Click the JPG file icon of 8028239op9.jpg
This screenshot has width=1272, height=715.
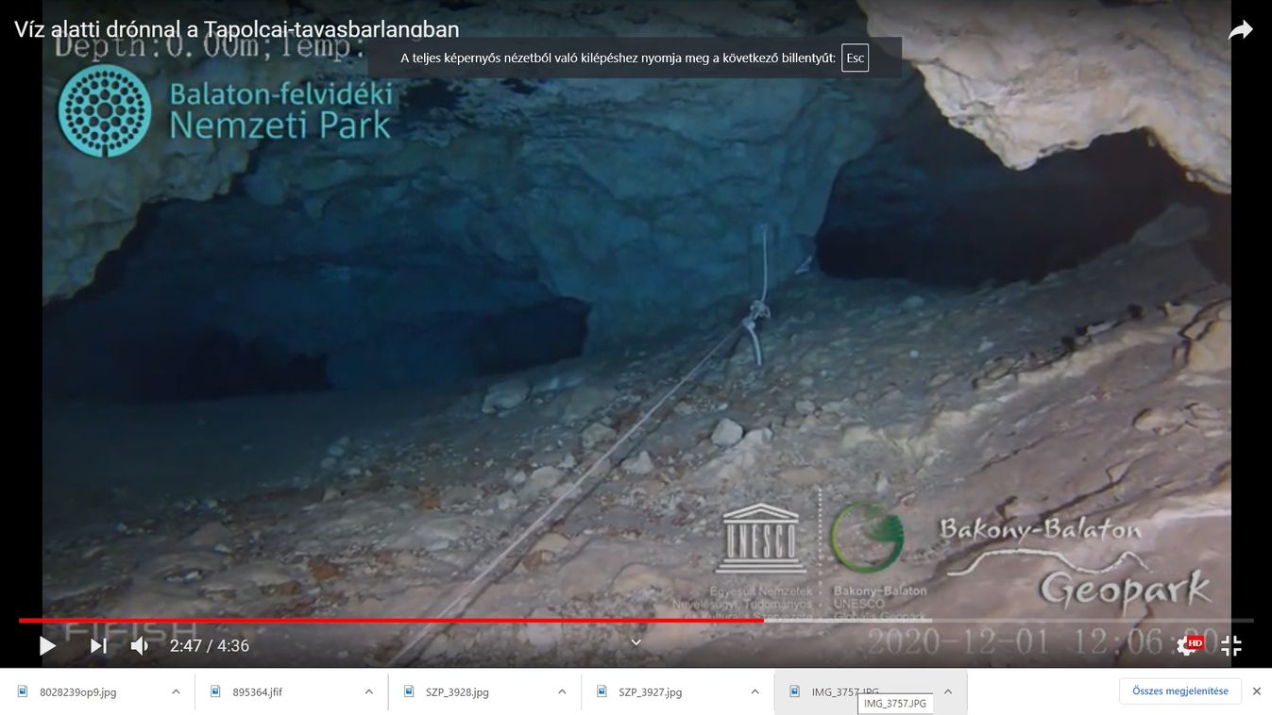[23, 691]
